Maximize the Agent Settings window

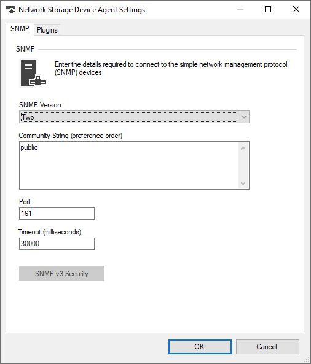coord(268,9)
